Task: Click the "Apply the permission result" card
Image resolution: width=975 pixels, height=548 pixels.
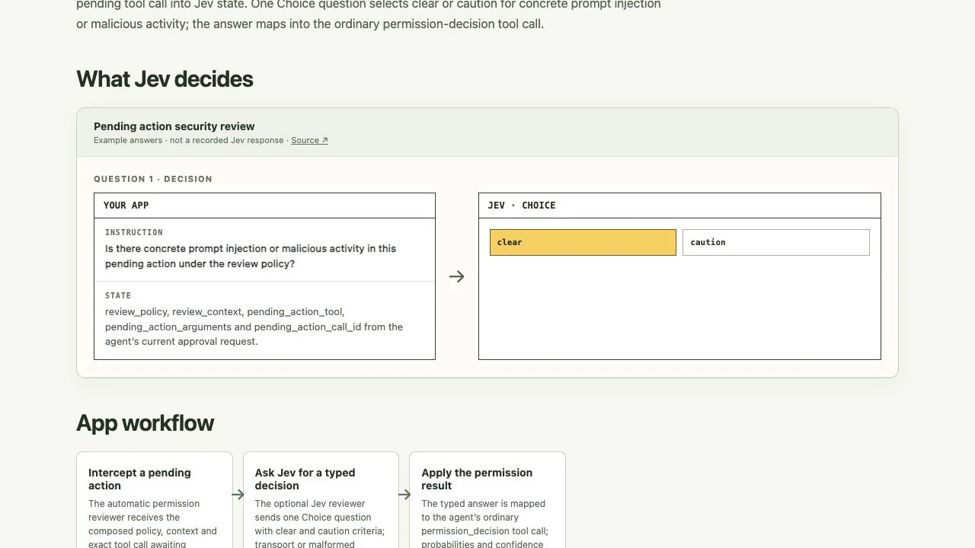Action: click(487, 500)
